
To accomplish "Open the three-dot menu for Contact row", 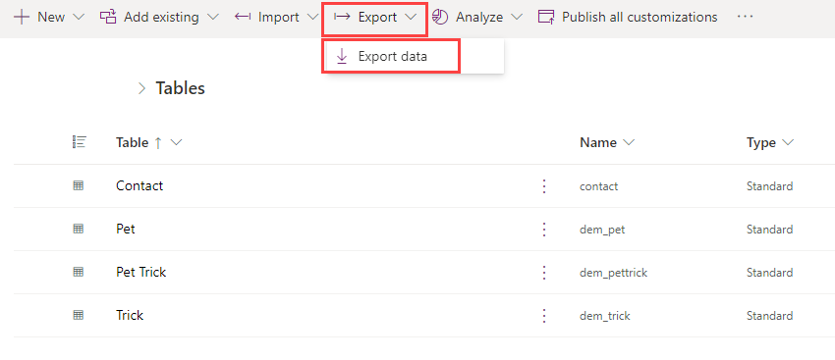I will pos(543,186).
